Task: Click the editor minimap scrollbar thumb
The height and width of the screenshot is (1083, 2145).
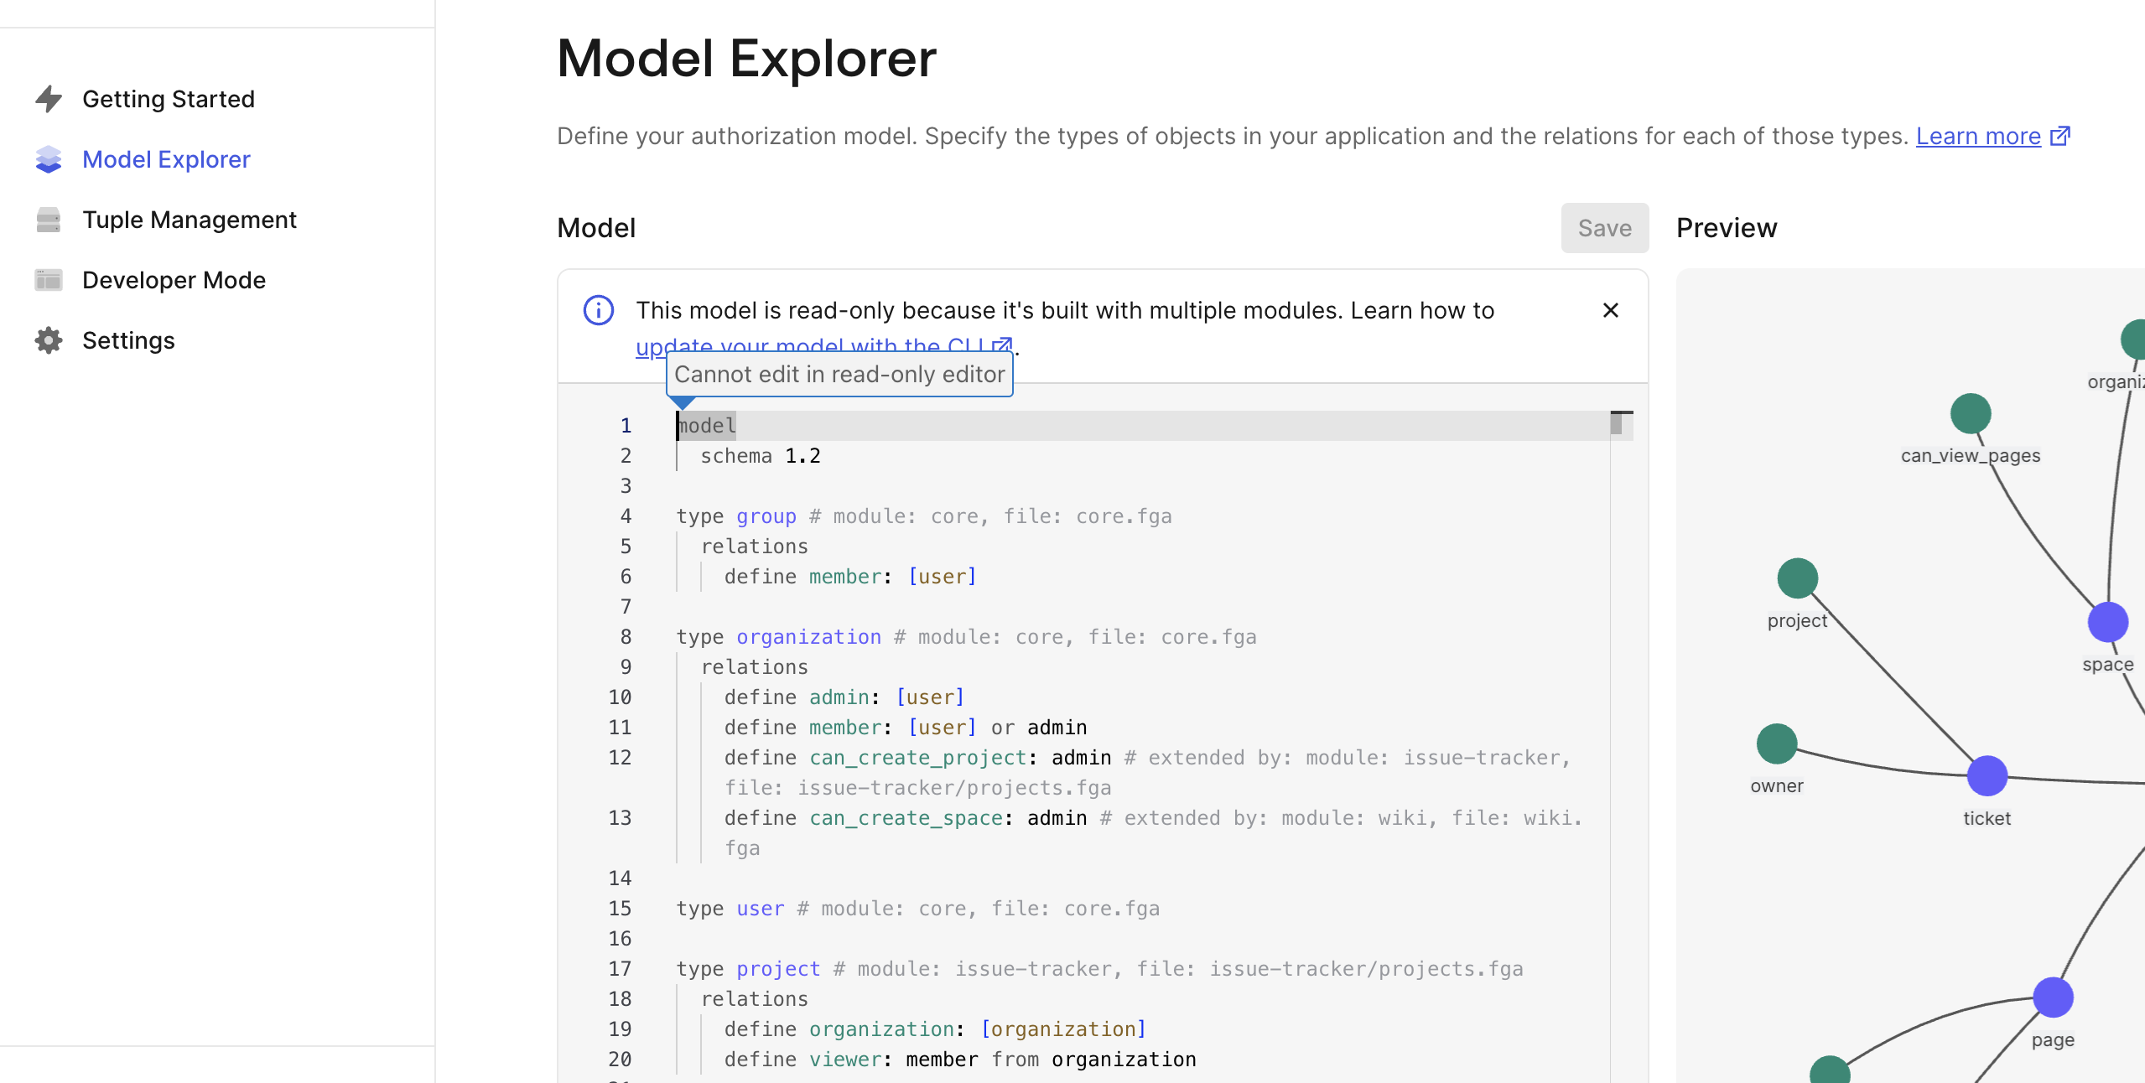Action: click(x=1616, y=425)
